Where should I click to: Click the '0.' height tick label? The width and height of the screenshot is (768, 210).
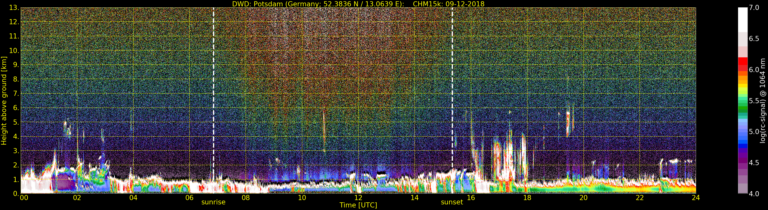click(x=16, y=193)
